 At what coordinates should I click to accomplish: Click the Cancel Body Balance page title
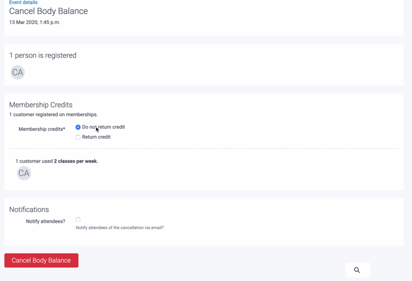point(48,11)
